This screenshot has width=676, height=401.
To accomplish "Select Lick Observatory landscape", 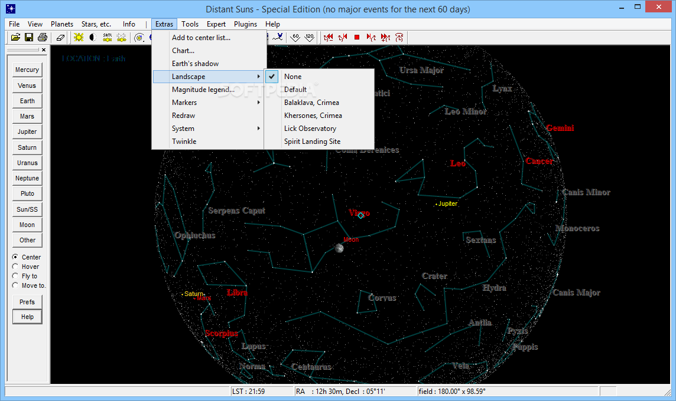I will point(318,128).
